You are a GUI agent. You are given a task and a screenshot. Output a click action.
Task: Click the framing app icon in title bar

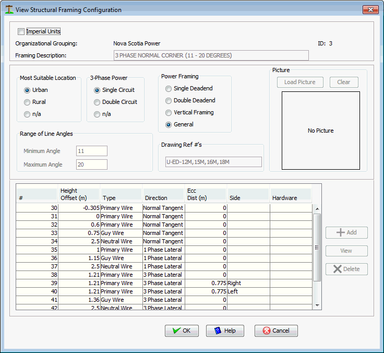tap(9, 9)
